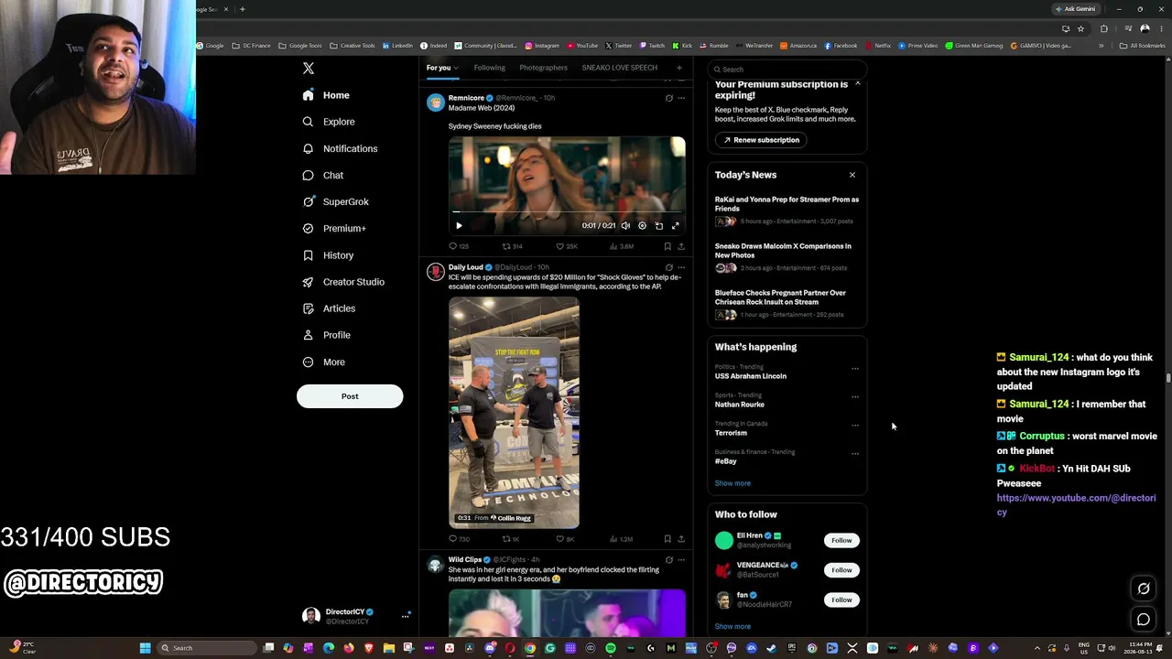This screenshot has height=659, width=1172.
Task: Click Renew subscription button
Action: (761, 140)
